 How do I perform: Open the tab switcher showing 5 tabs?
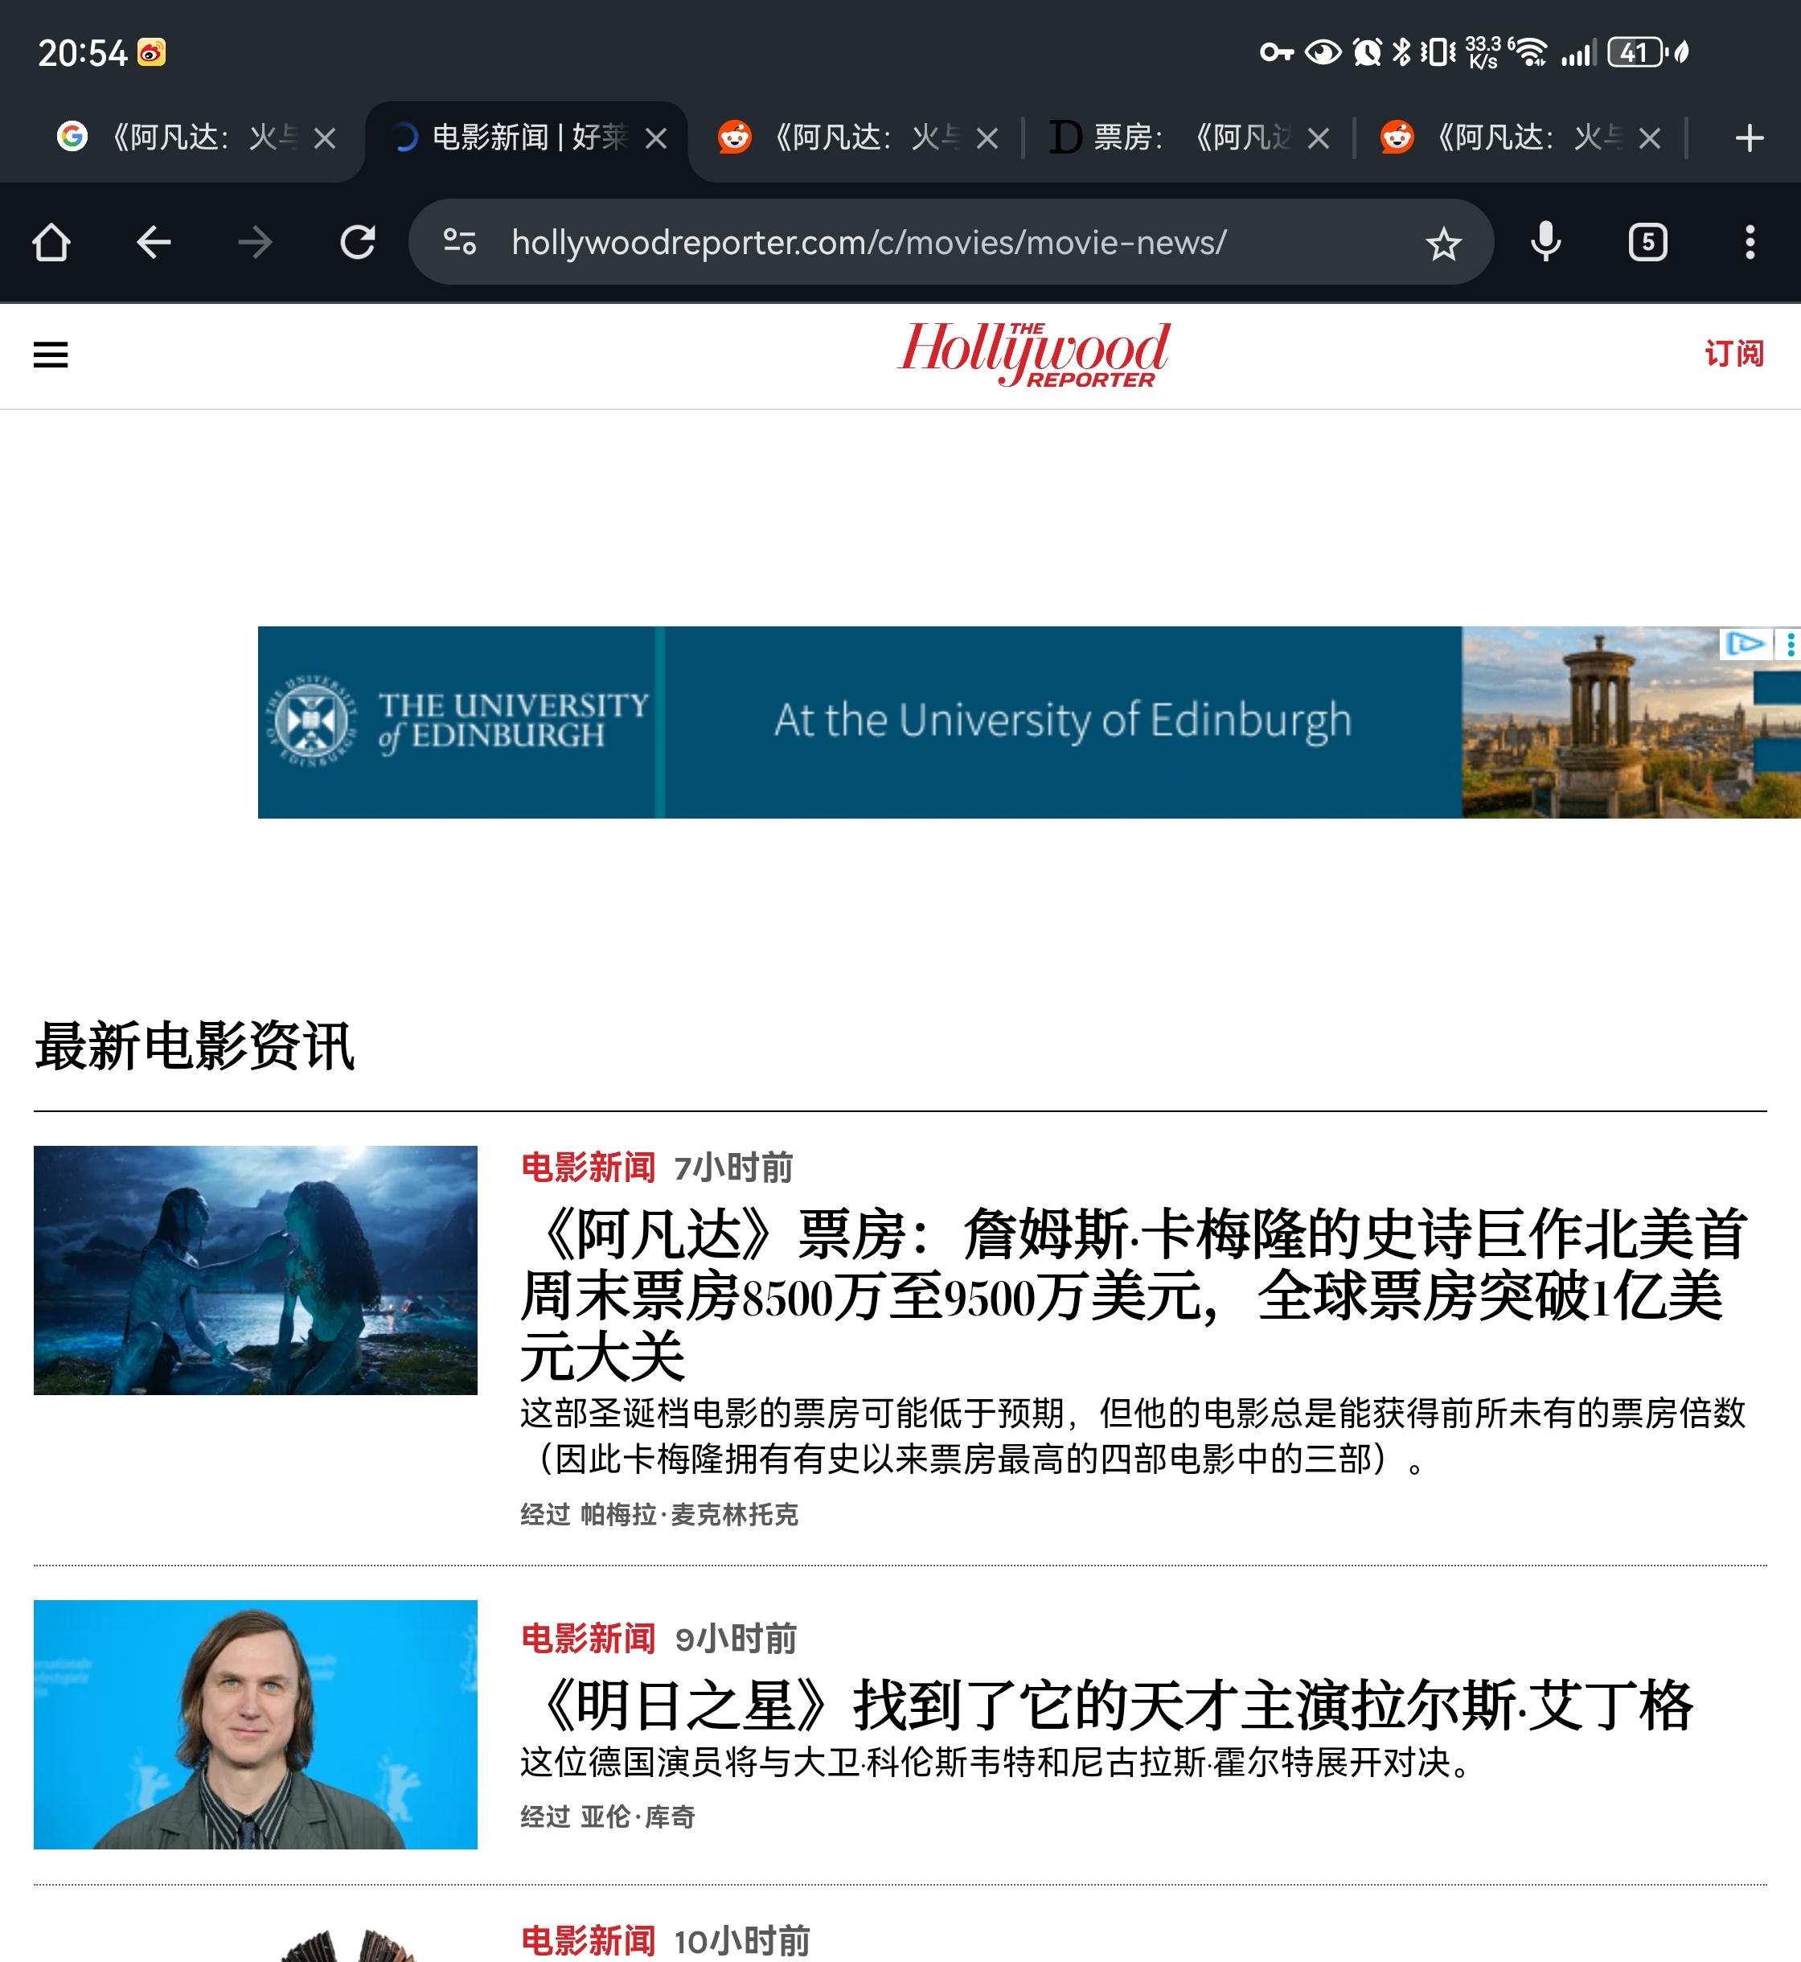(x=1647, y=243)
